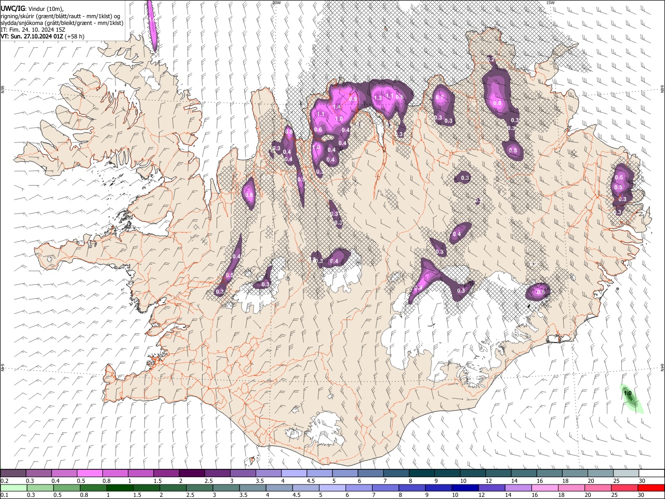Click the dark teal upper-row swatch between 8 and 9
The width and height of the screenshot is (665, 499).
pos(421,474)
